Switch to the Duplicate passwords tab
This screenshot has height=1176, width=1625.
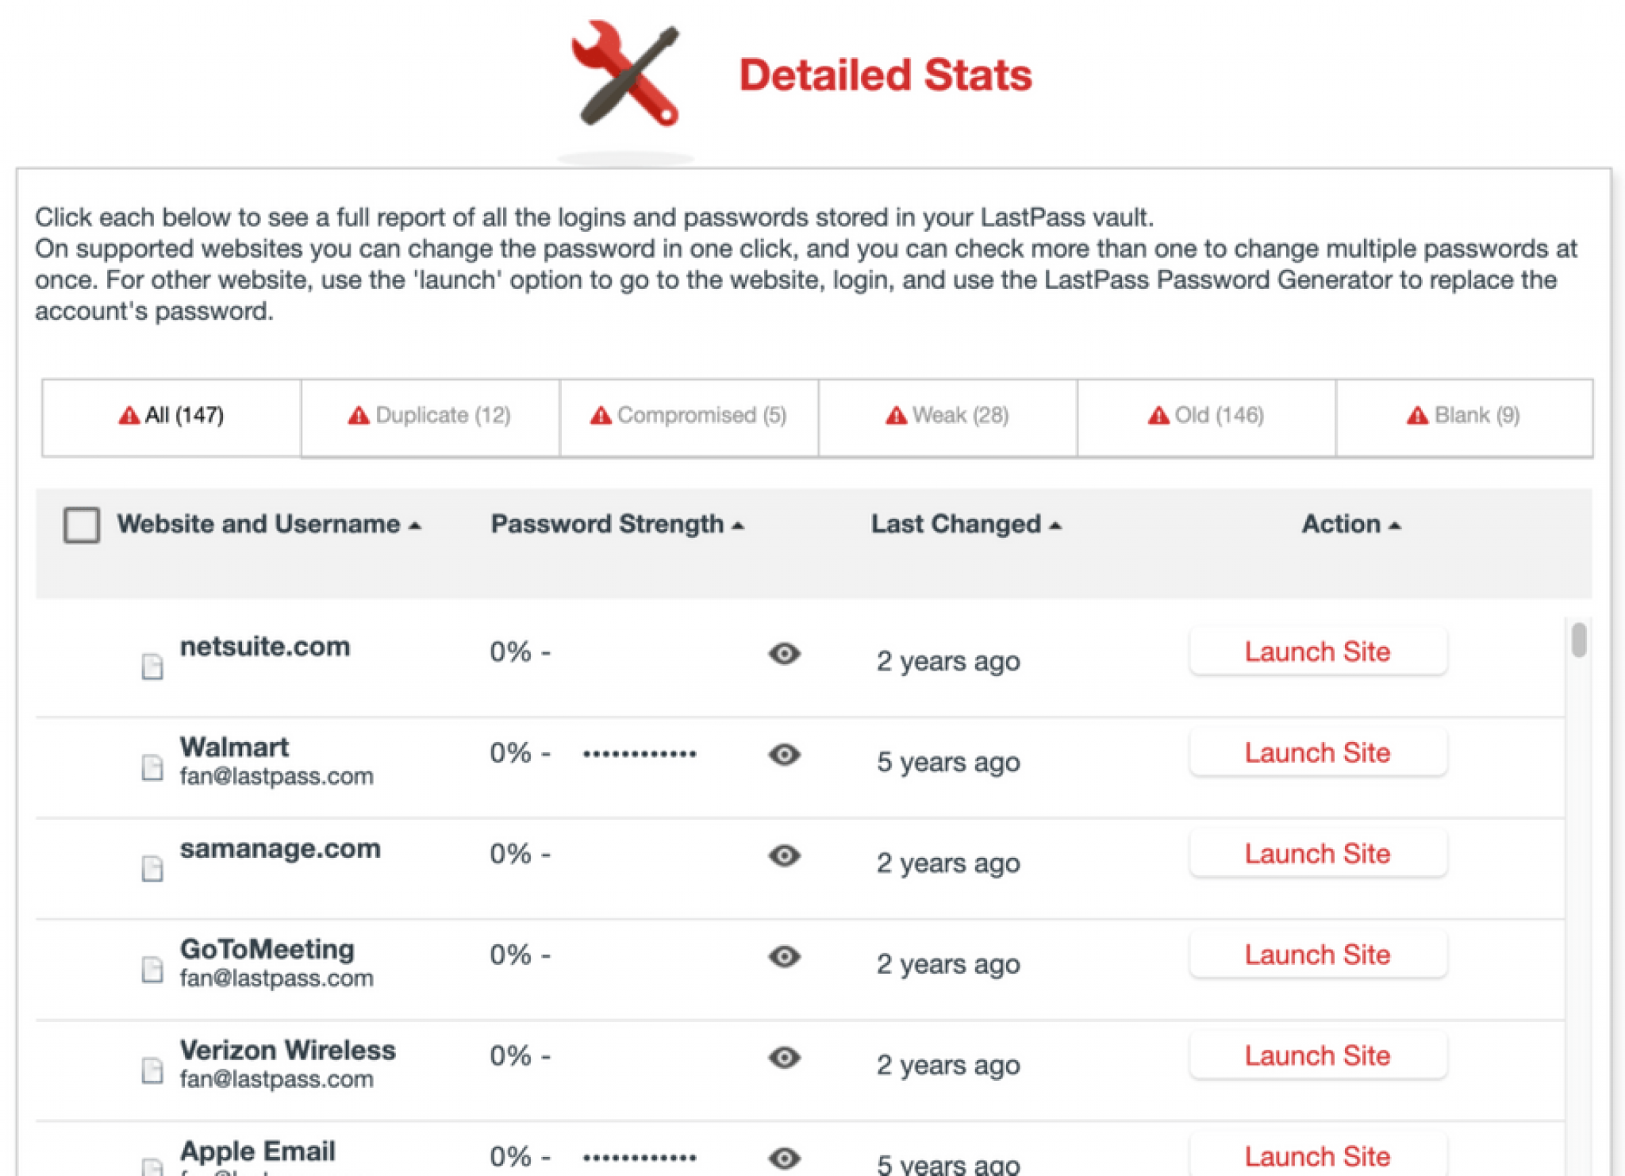coord(430,414)
